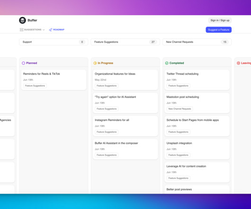Click Feature Suggestions tag on Buffer AI Assistant card
Screen dimensions: 251x209
coord(107,155)
